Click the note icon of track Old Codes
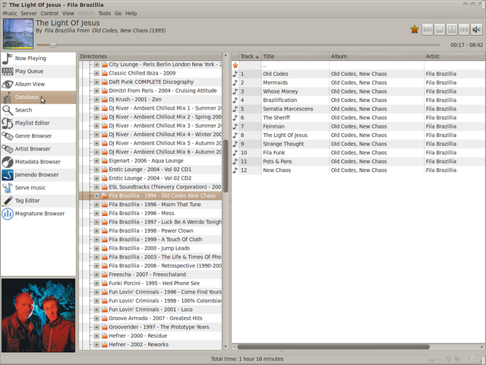 click(x=235, y=74)
